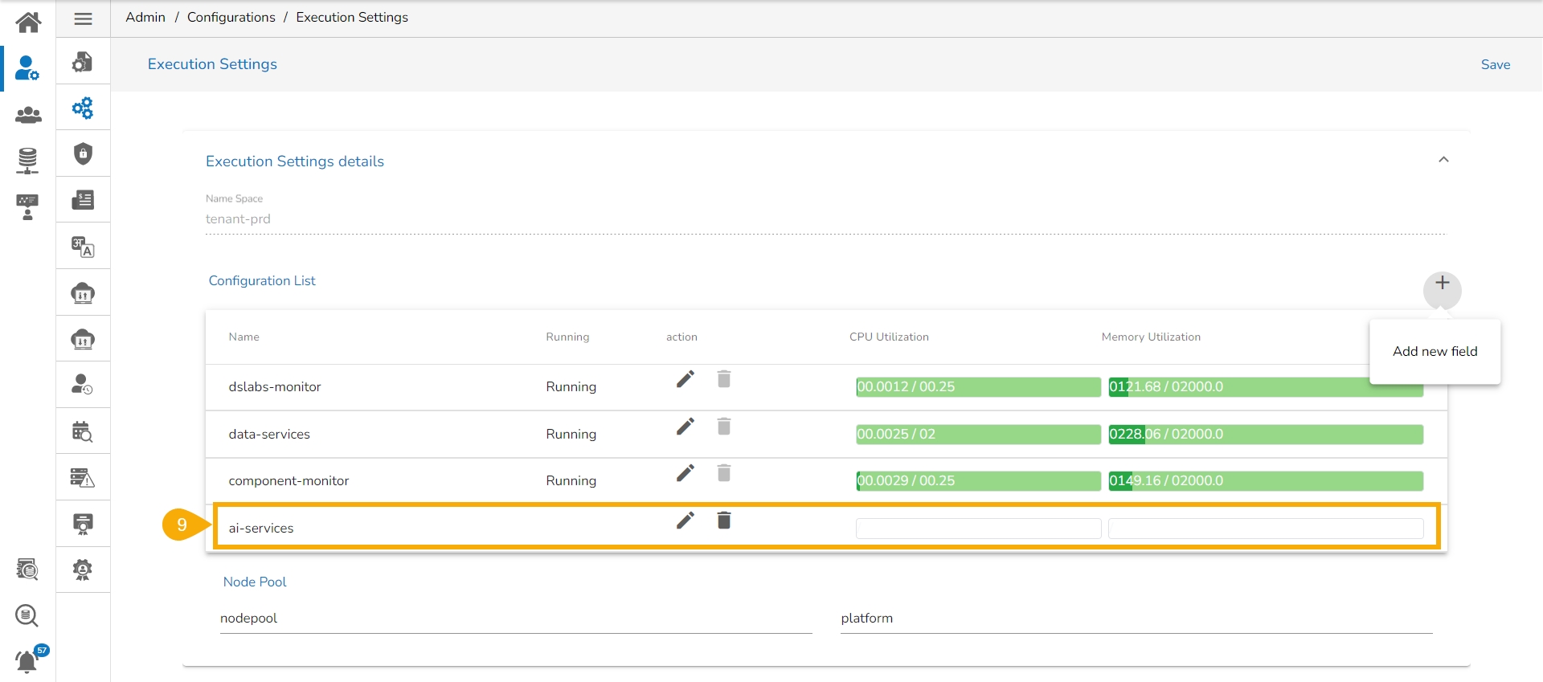
Task: Click the user groups sidebar icon
Action: tap(28, 115)
